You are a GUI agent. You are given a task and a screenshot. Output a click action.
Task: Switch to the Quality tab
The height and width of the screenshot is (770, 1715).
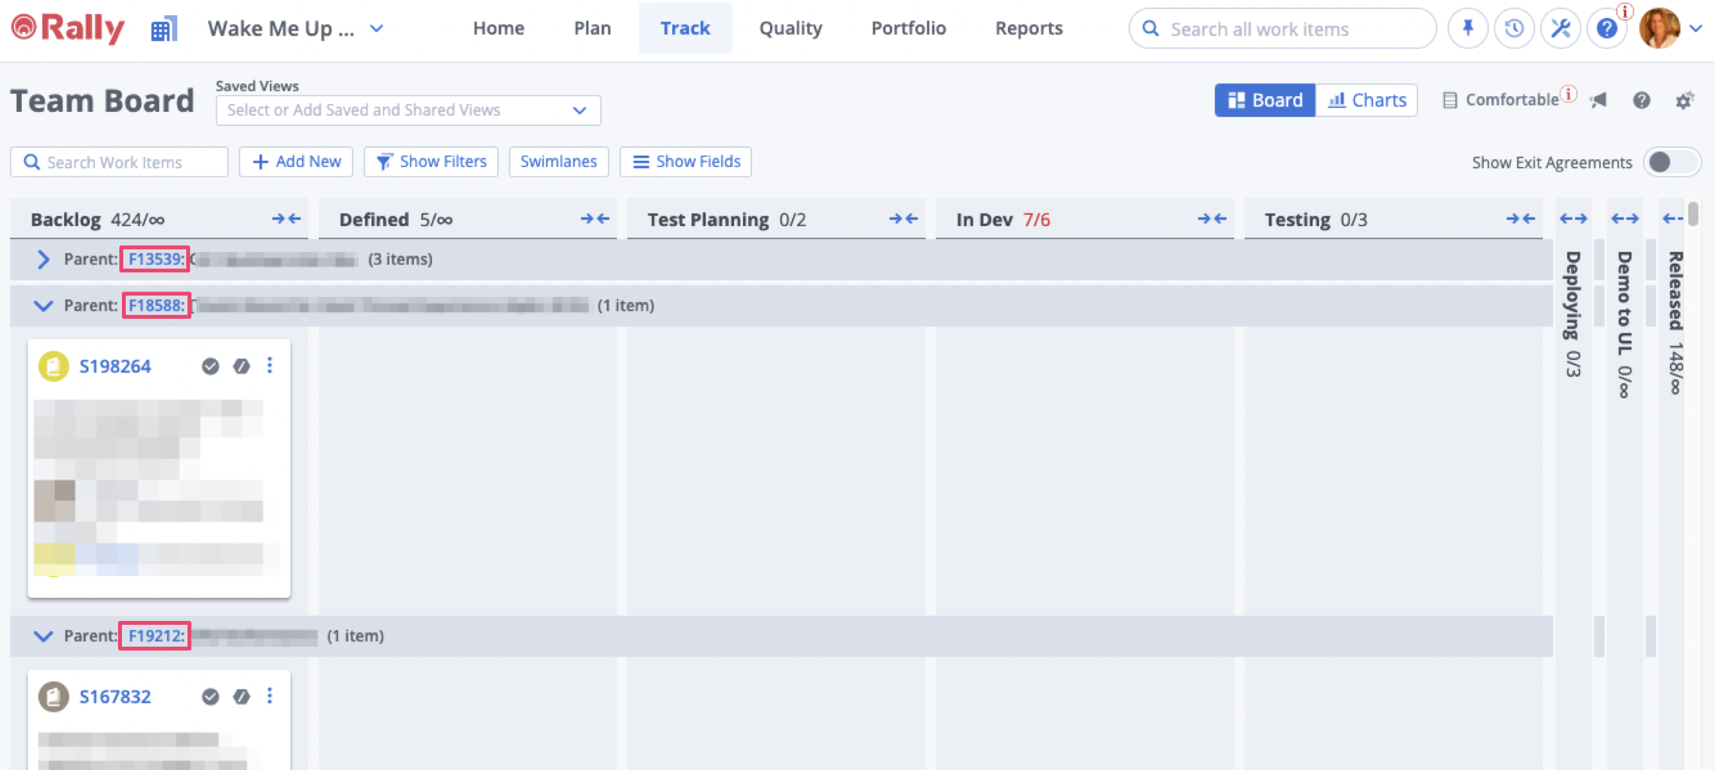click(791, 28)
